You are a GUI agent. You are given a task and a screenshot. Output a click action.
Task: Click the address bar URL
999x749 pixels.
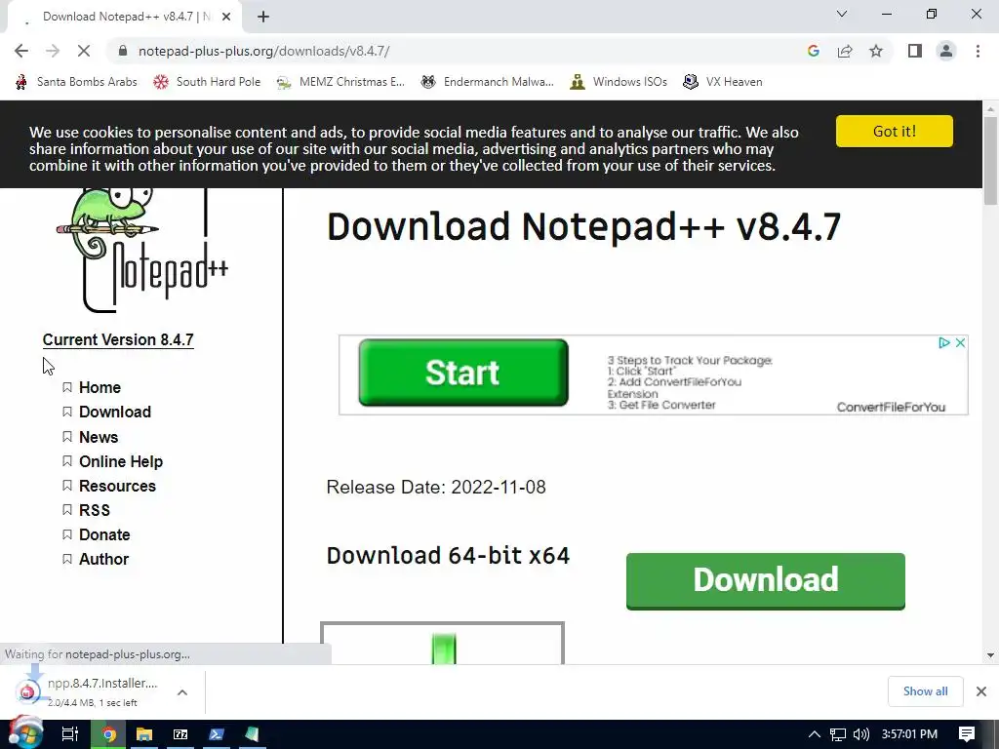coord(263,51)
